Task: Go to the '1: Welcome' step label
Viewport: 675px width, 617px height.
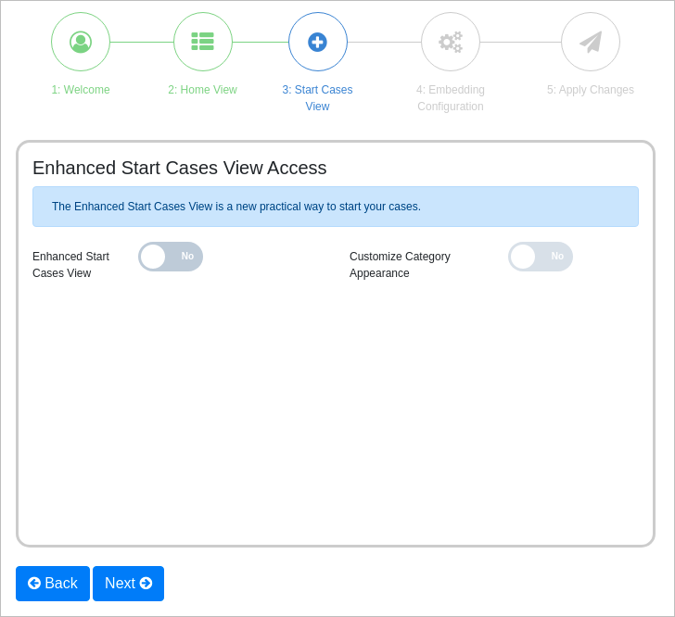Action: [81, 90]
